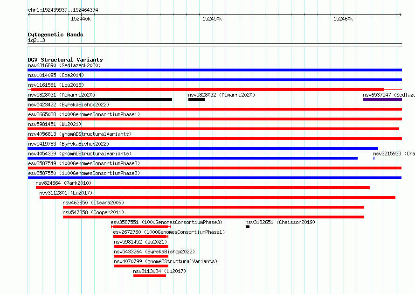Click the 152440k ruler tick label
Viewport: 415px width, 294px height.
tap(81, 19)
